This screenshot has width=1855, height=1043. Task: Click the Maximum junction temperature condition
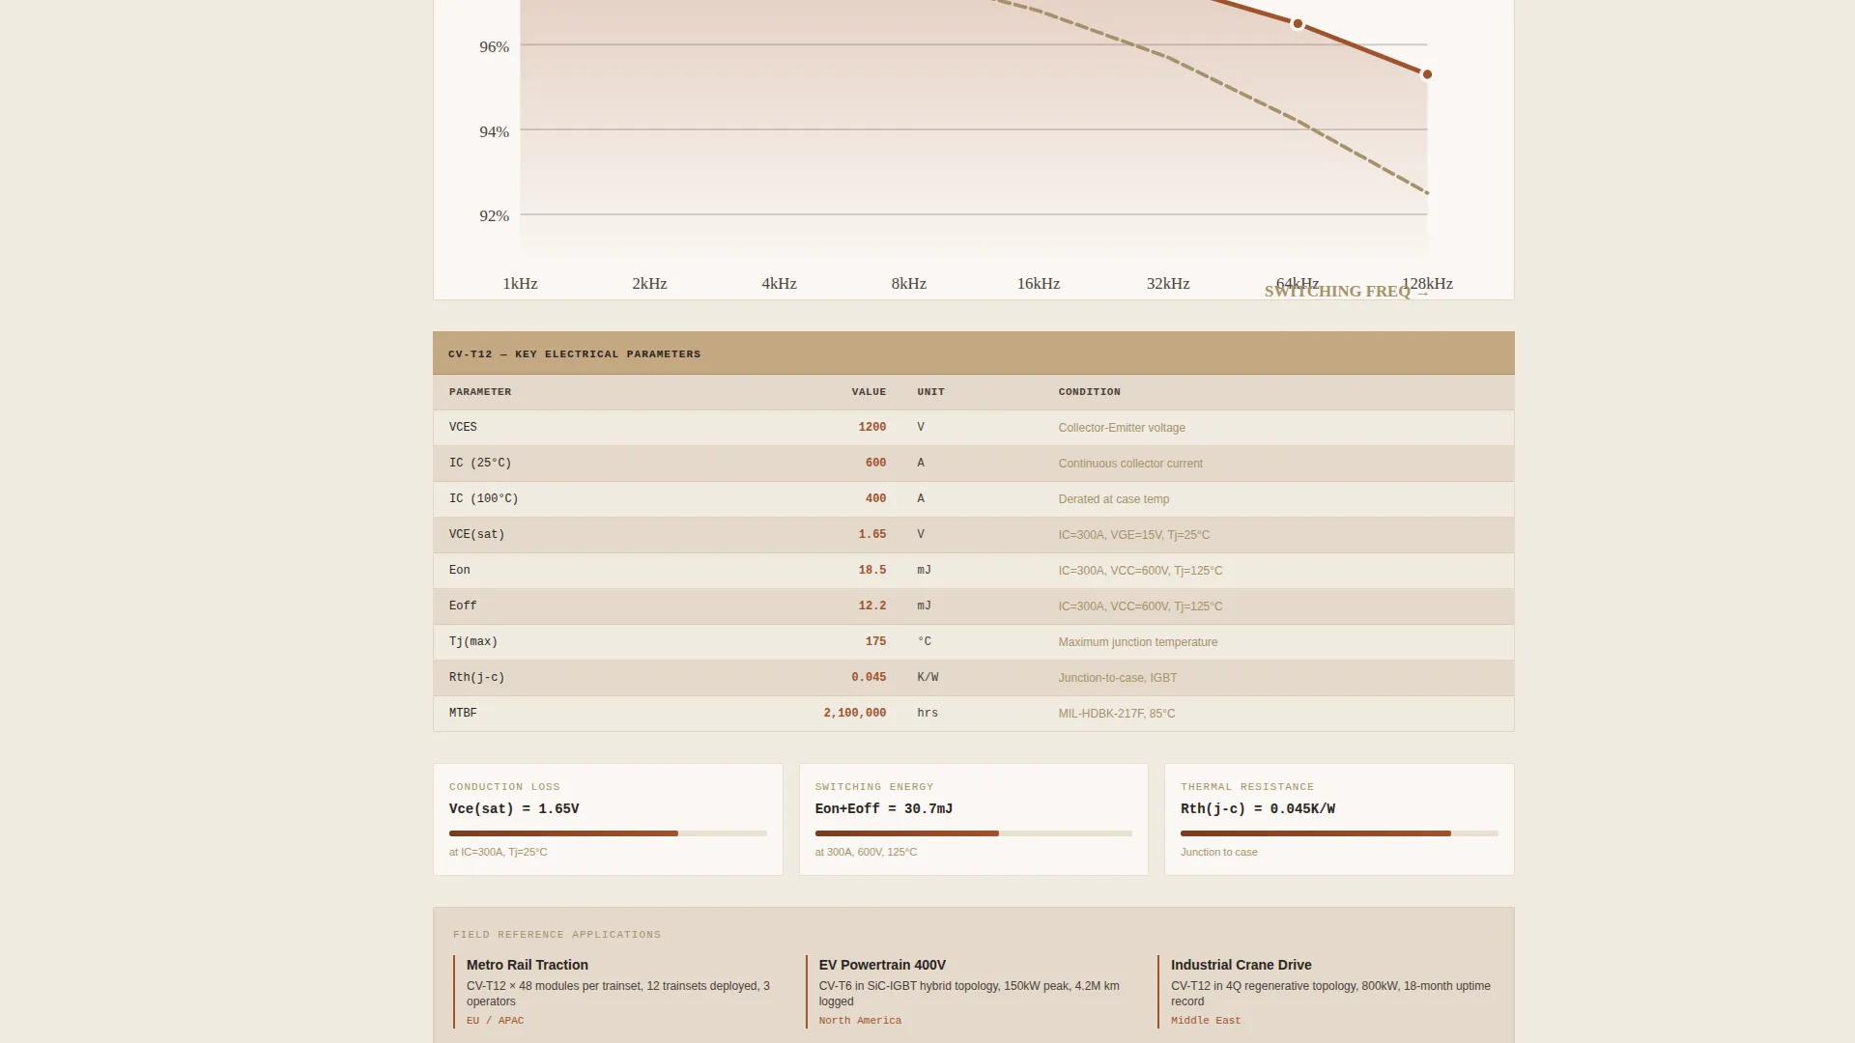pyautogui.click(x=1137, y=642)
